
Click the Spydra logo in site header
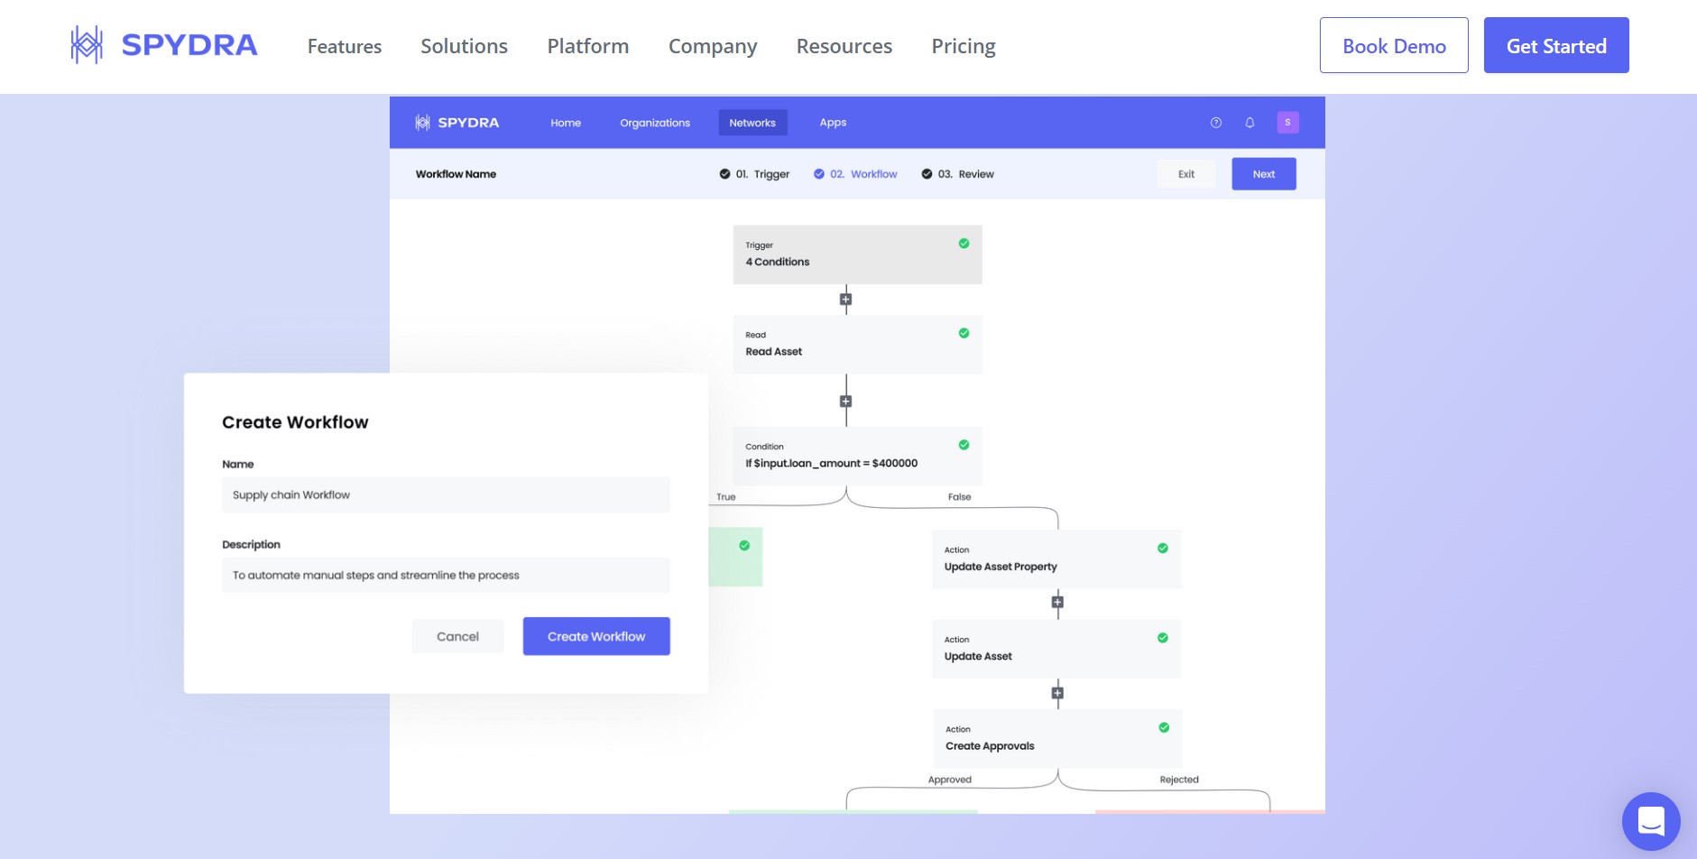point(164,45)
